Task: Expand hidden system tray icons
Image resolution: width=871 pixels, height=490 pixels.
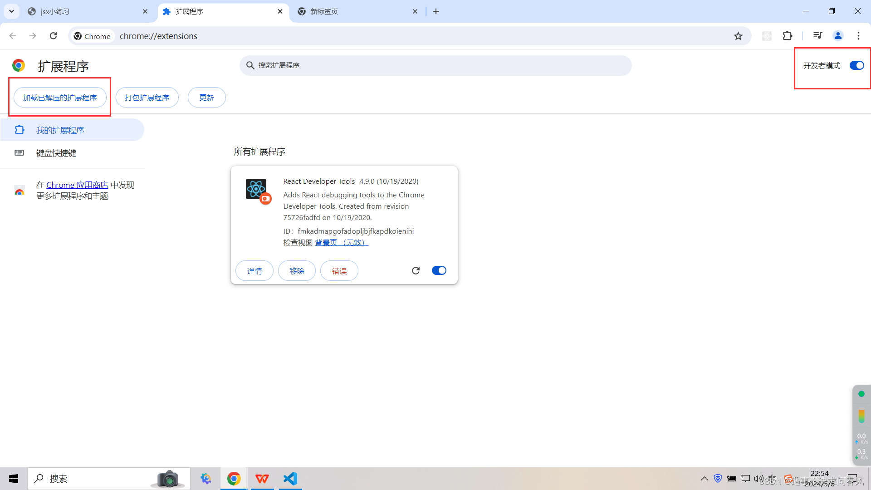Action: coord(704,478)
